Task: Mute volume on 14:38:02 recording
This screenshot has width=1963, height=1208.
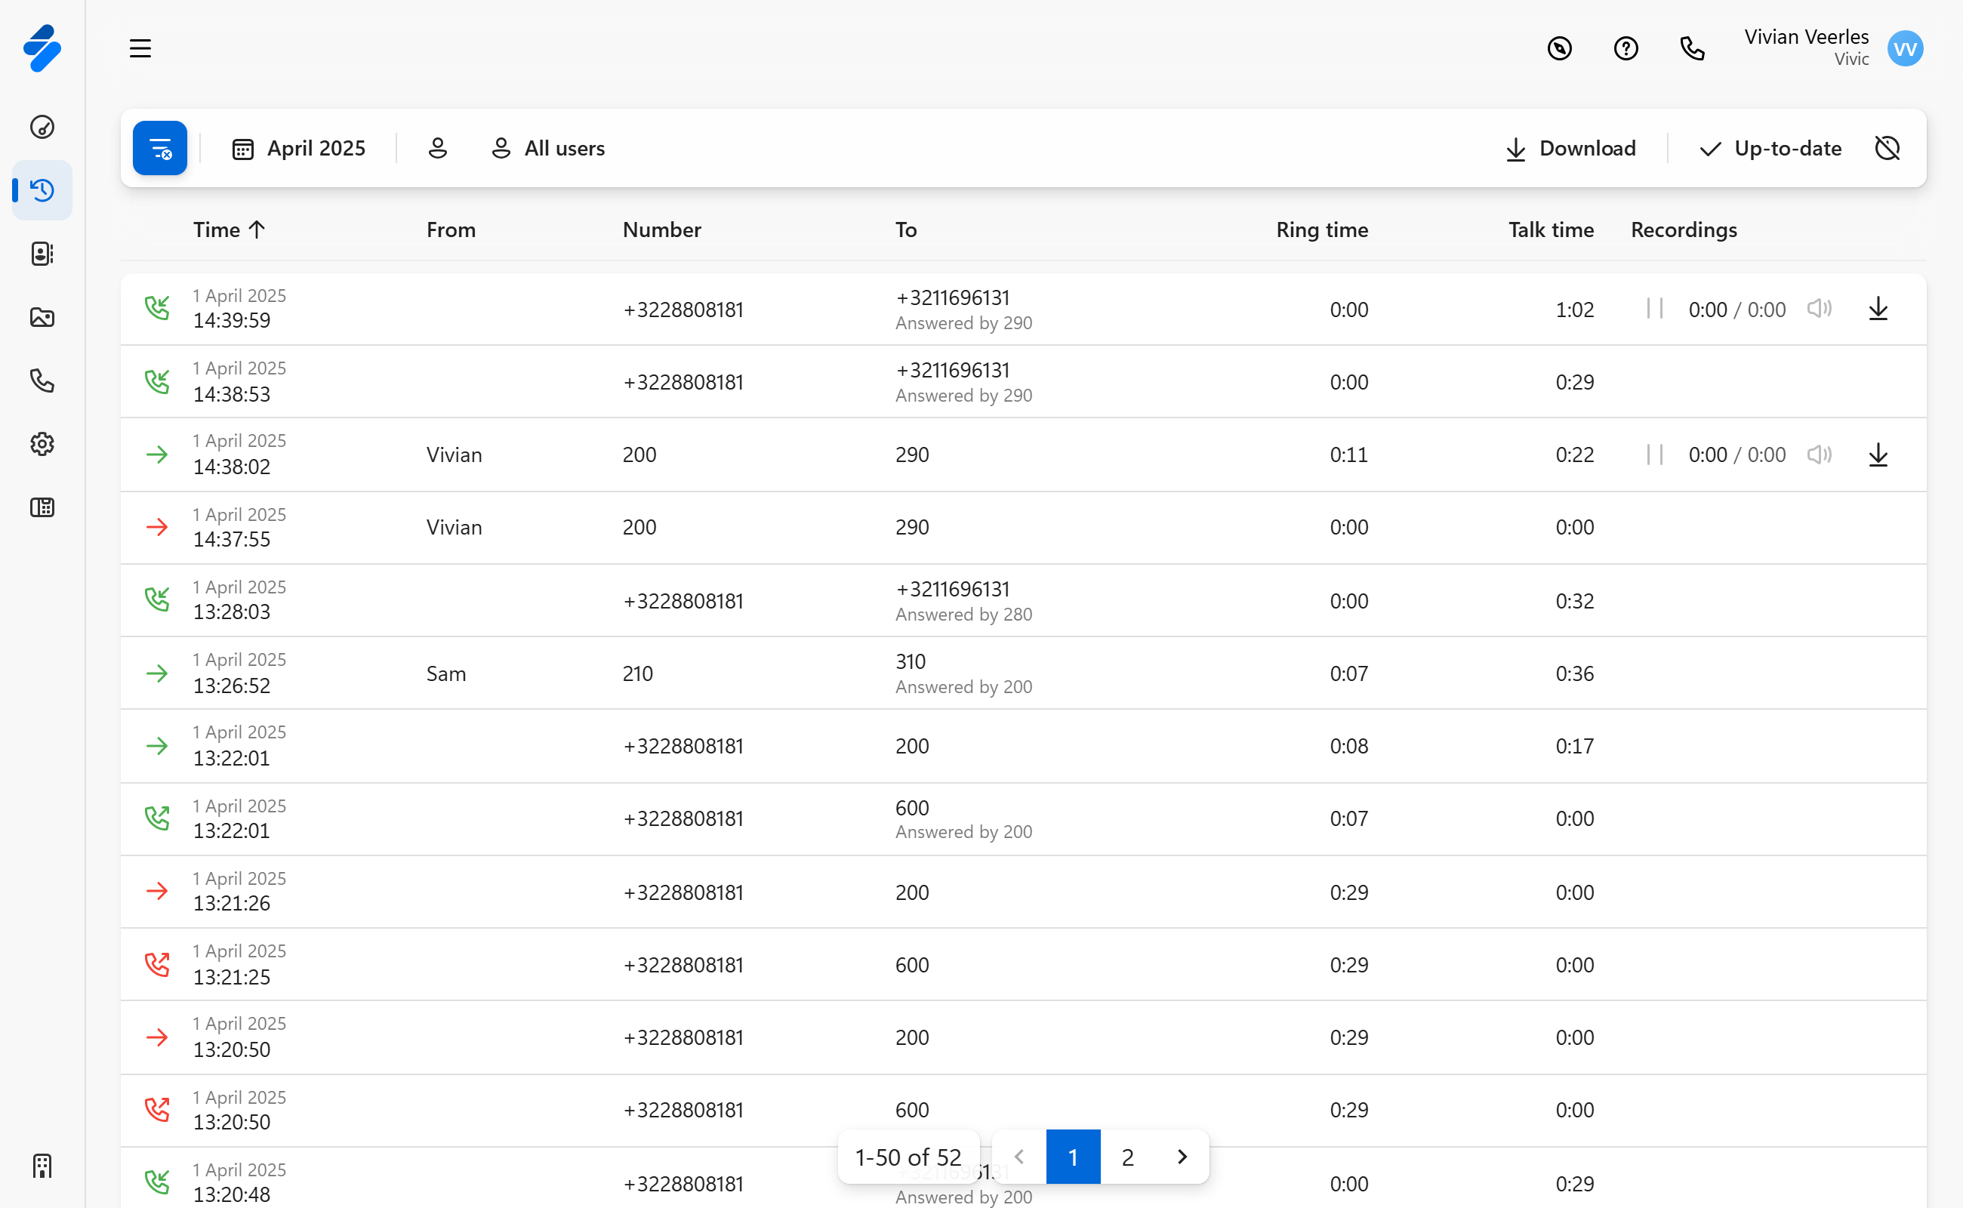Action: tap(1818, 455)
